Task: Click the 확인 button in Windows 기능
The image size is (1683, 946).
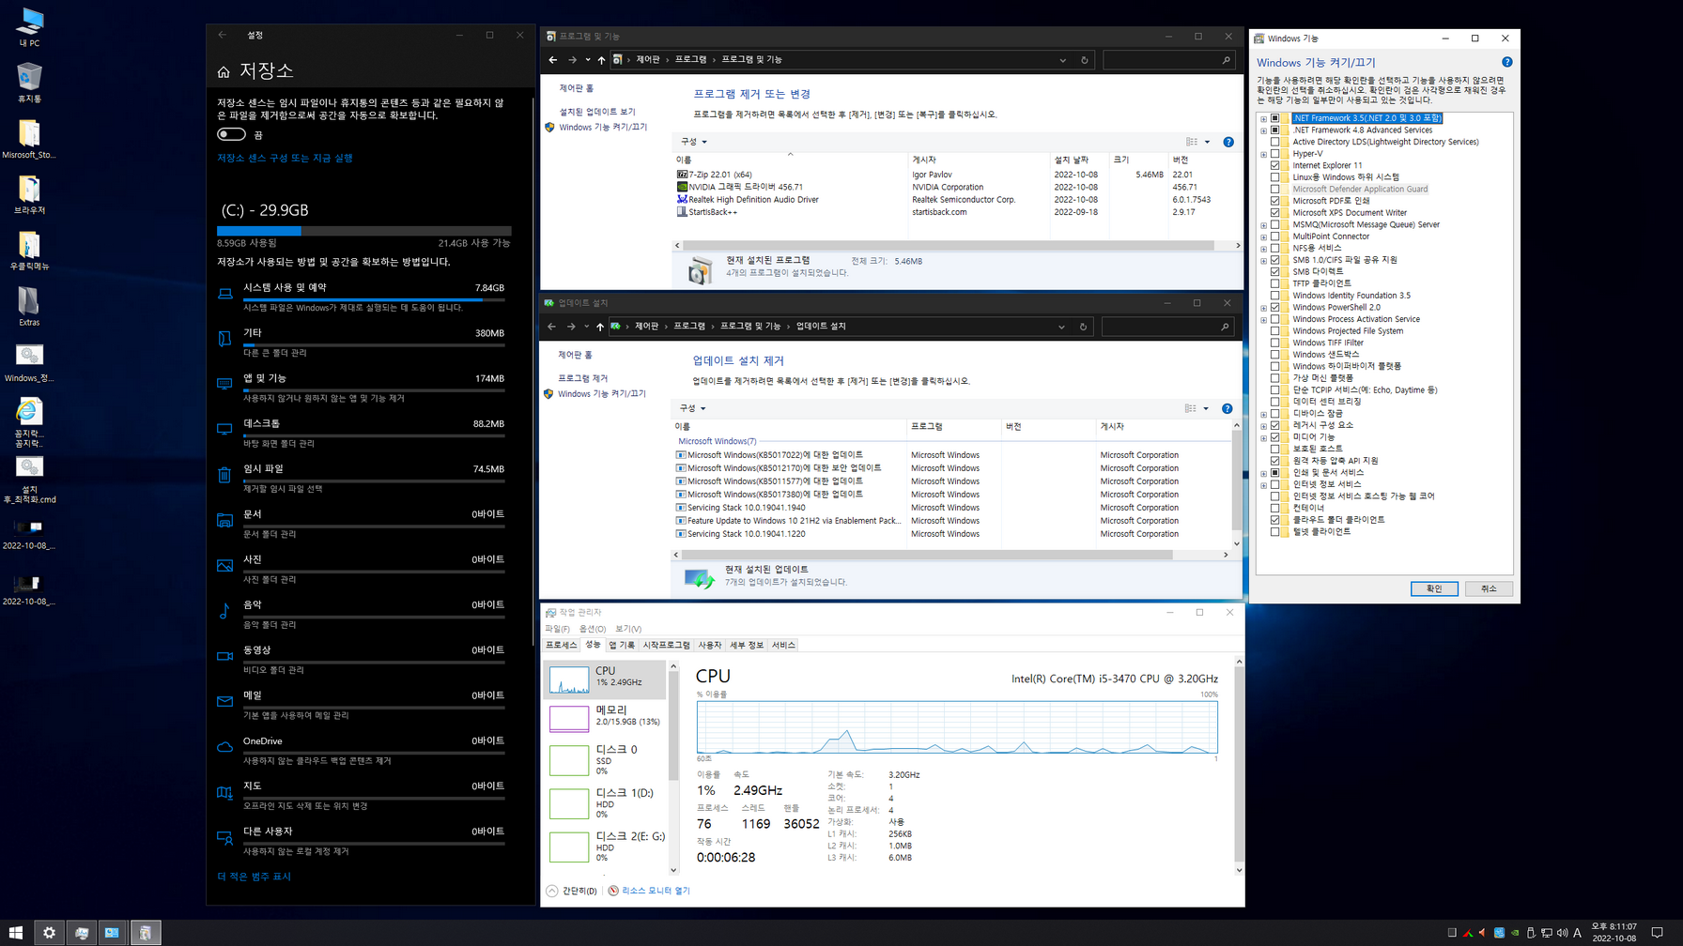Action: click(x=1434, y=588)
